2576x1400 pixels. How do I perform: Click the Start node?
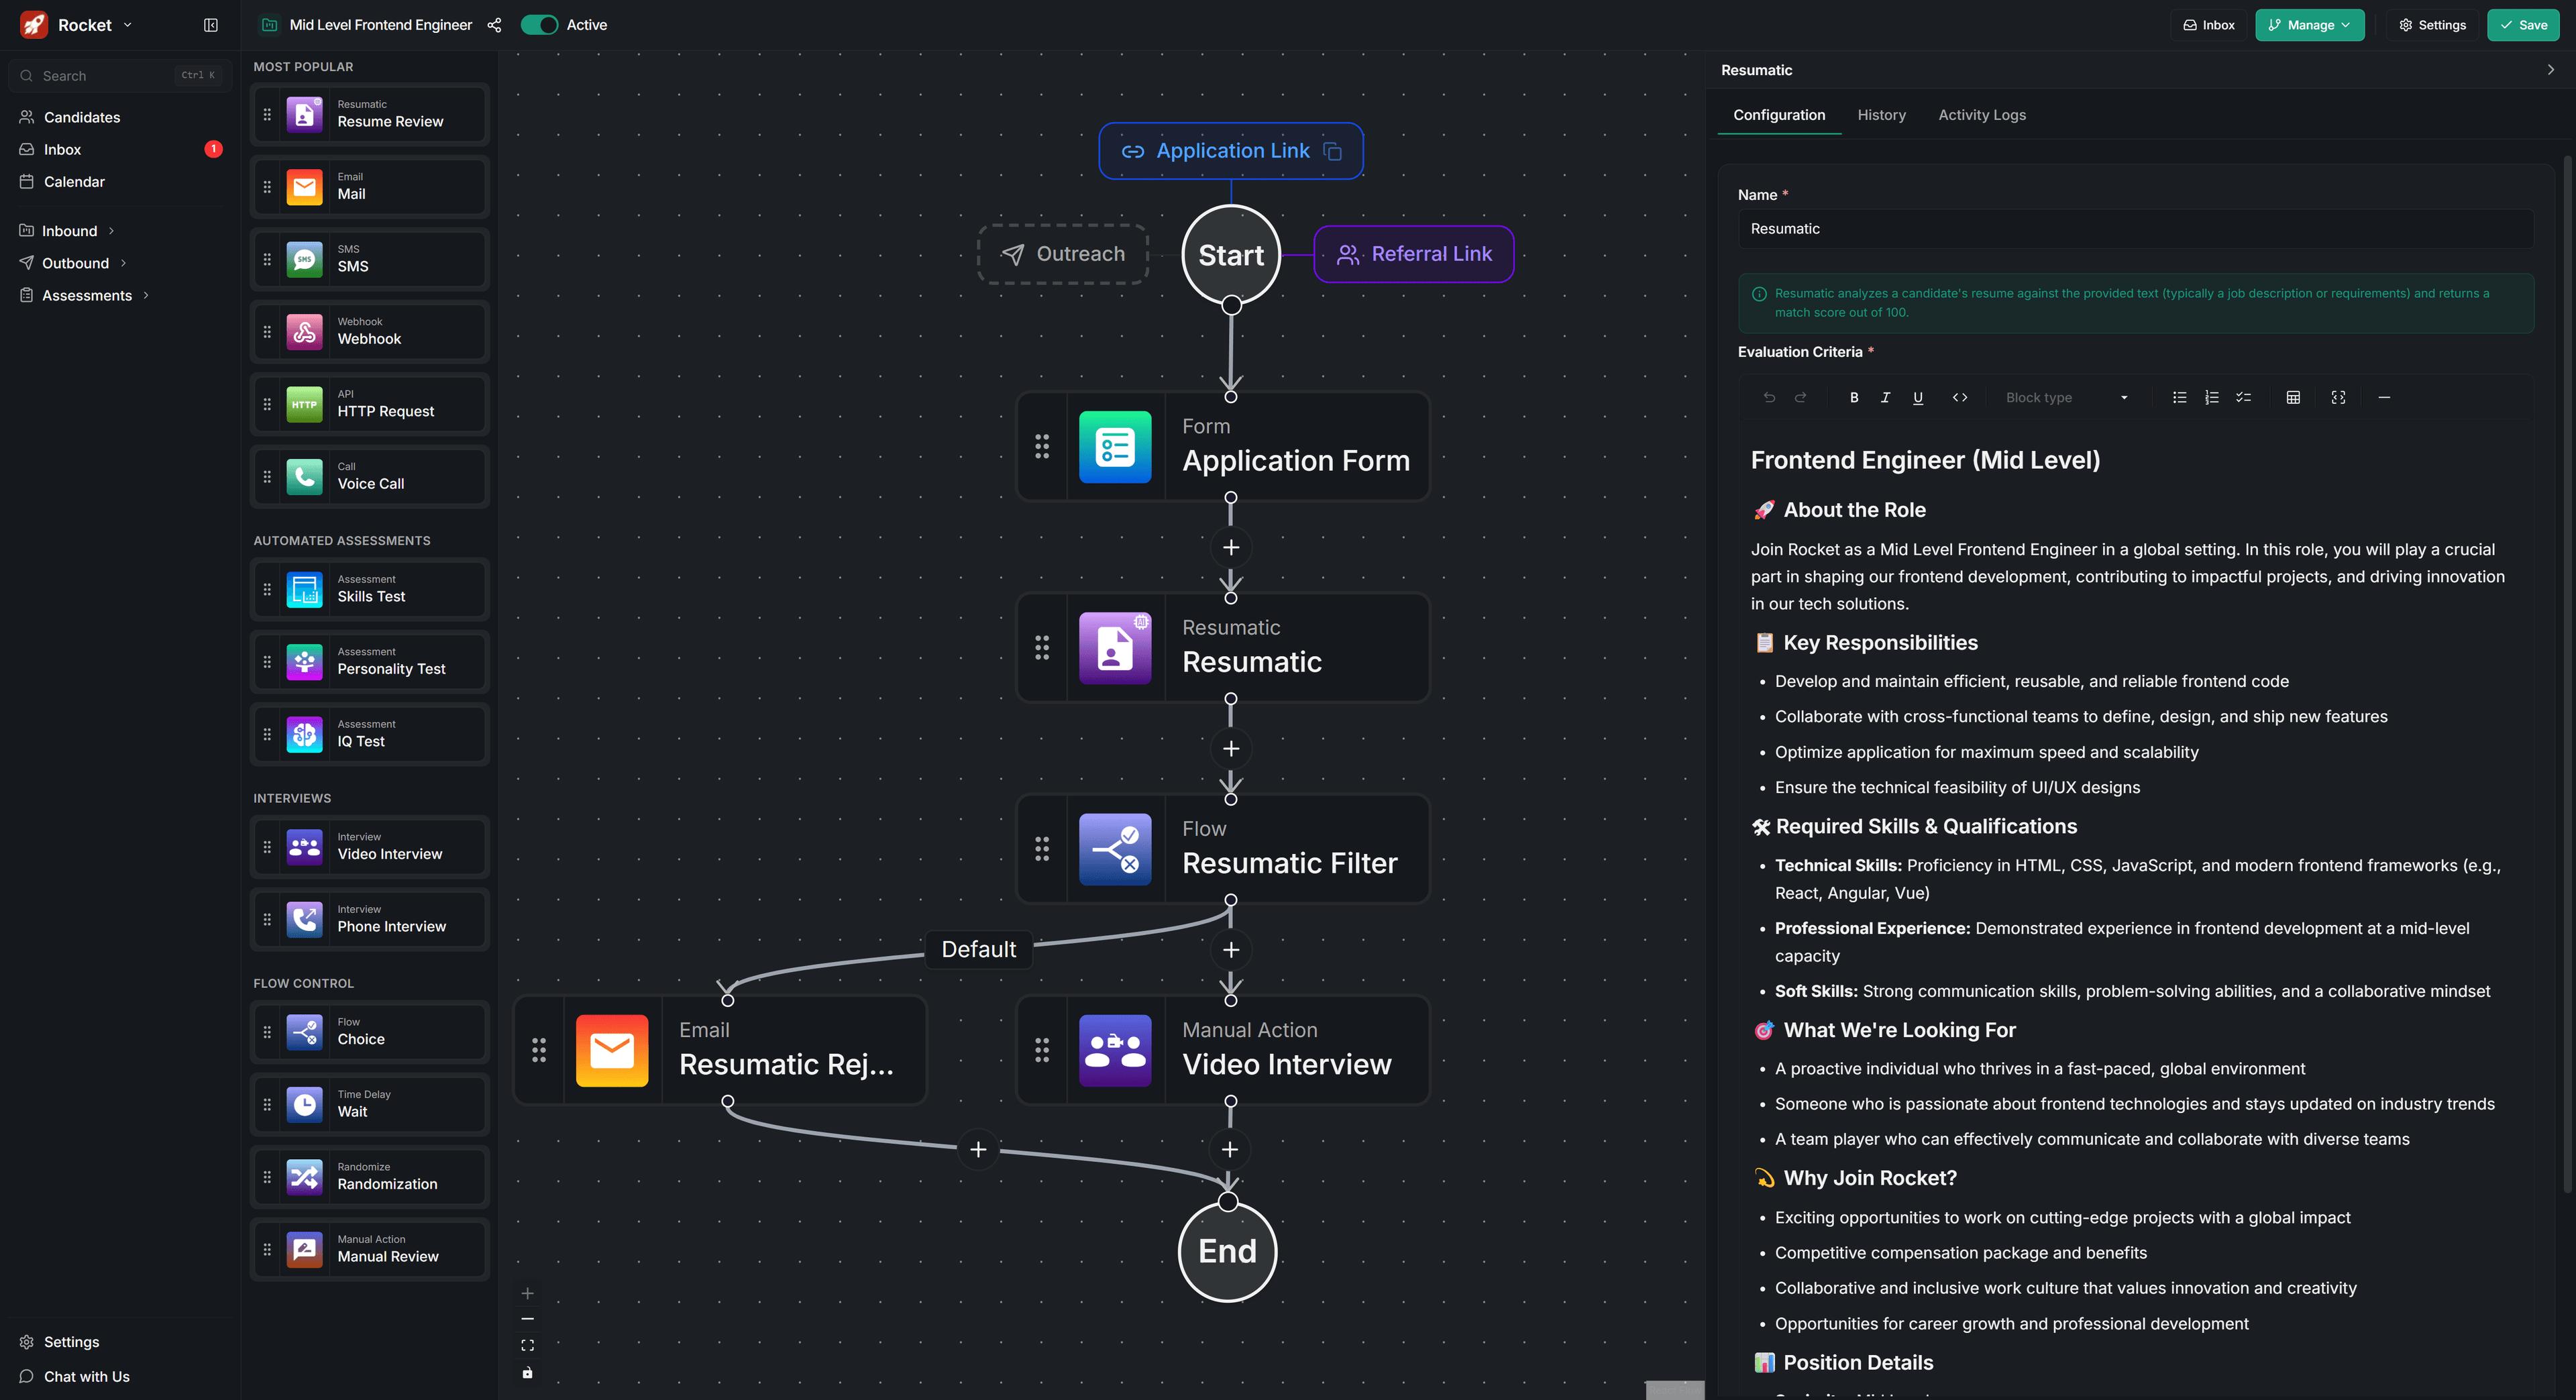[x=1231, y=255]
